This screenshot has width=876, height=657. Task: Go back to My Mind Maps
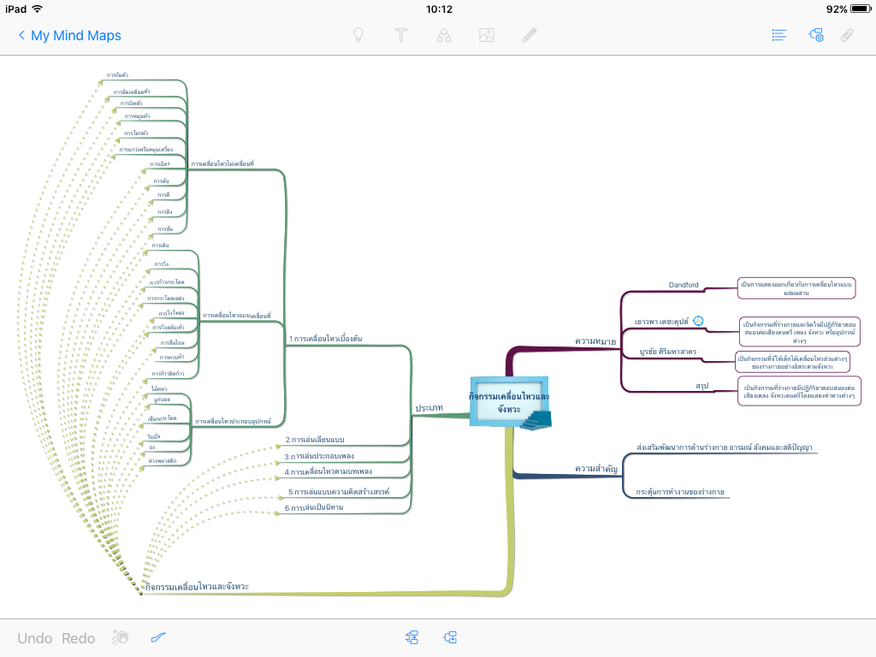coord(69,35)
